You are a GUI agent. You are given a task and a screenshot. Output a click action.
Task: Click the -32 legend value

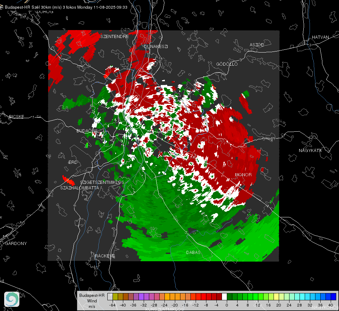[x=144, y=305]
